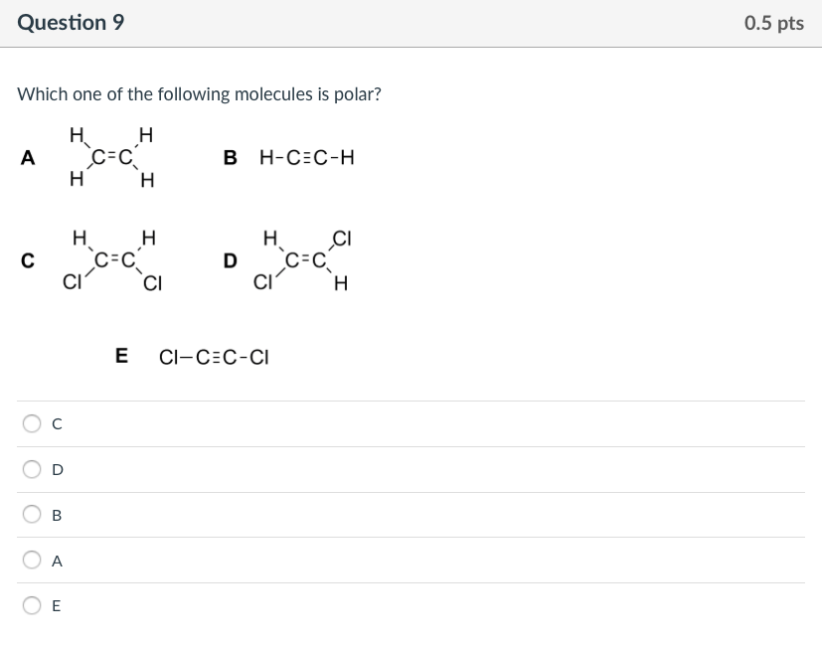Click the question text about polar molecules

pyautogui.click(x=199, y=94)
